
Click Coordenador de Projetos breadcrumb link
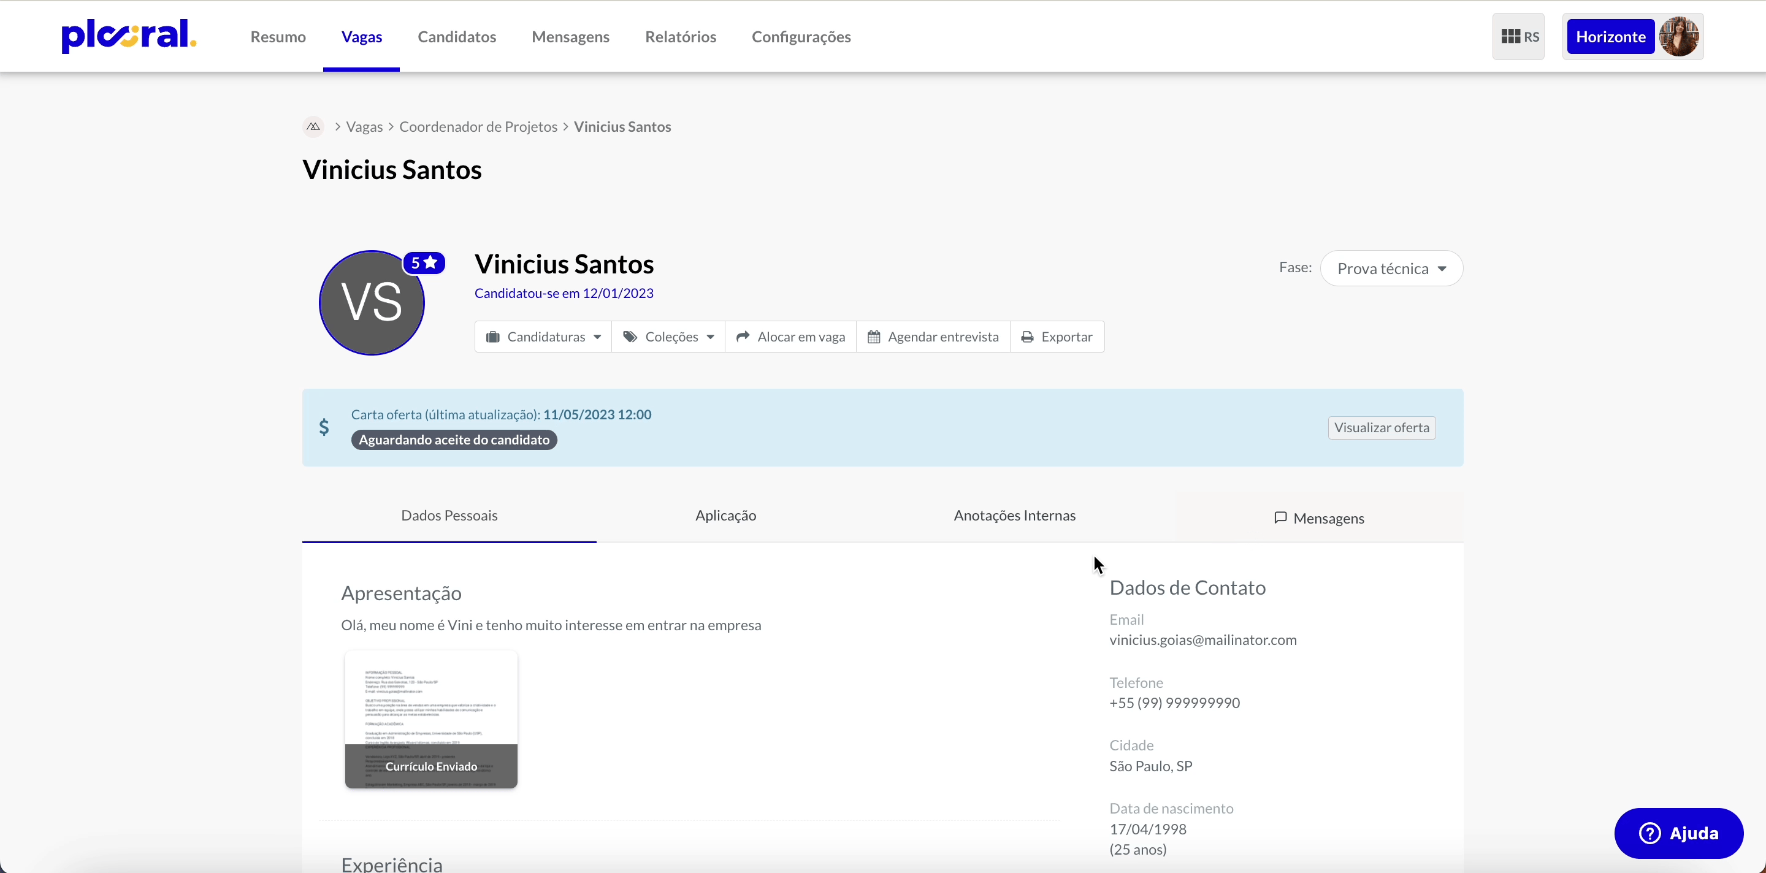coord(478,127)
